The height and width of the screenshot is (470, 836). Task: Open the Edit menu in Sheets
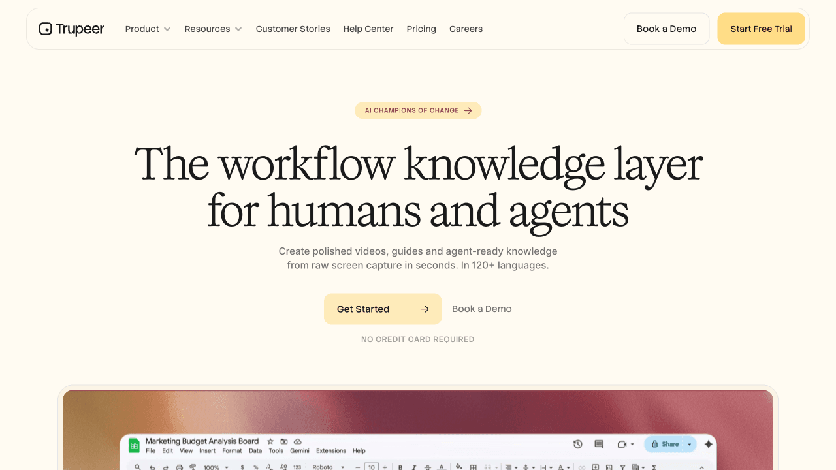click(168, 451)
